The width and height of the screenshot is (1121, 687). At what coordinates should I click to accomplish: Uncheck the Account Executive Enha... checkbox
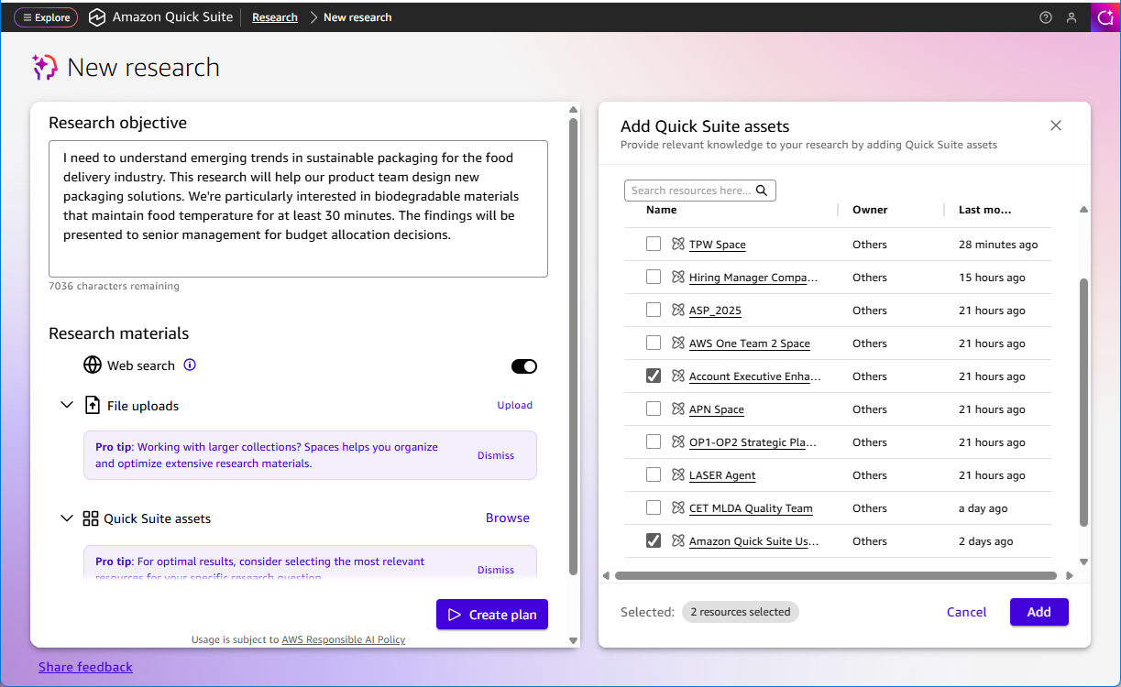point(654,376)
